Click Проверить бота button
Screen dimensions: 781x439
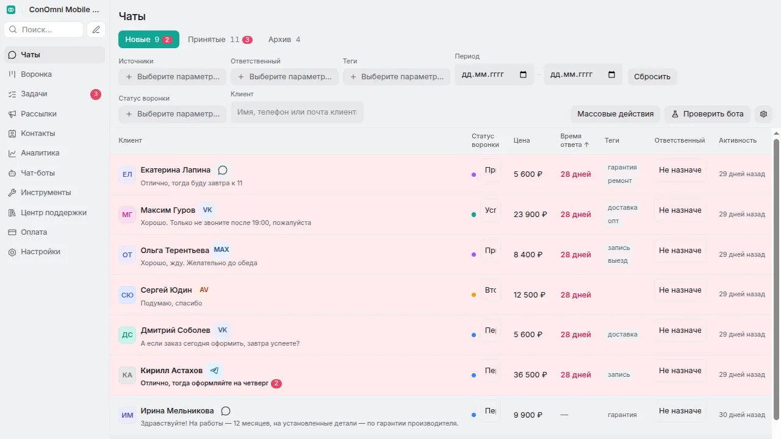pyautogui.click(x=707, y=114)
